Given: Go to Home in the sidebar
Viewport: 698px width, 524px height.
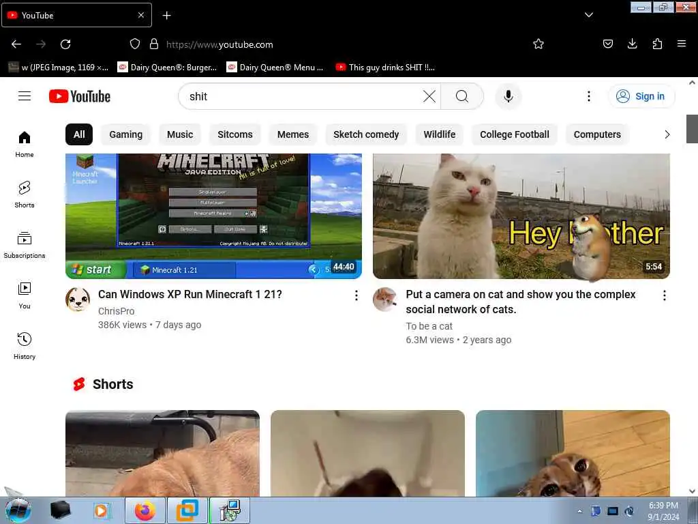Looking at the screenshot, I should pos(25,145).
